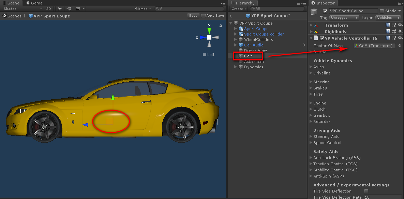Open Transform component help icon
Image resolution: width=404 pixels, height=199 pixels.
pos(388,25)
